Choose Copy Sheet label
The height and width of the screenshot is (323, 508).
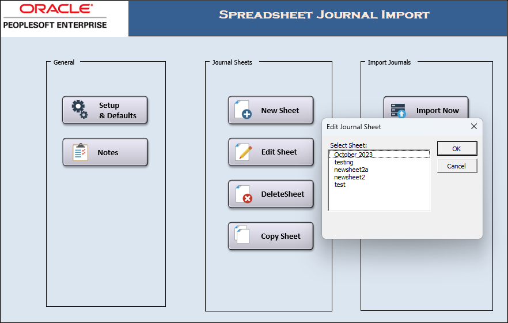[x=280, y=236]
